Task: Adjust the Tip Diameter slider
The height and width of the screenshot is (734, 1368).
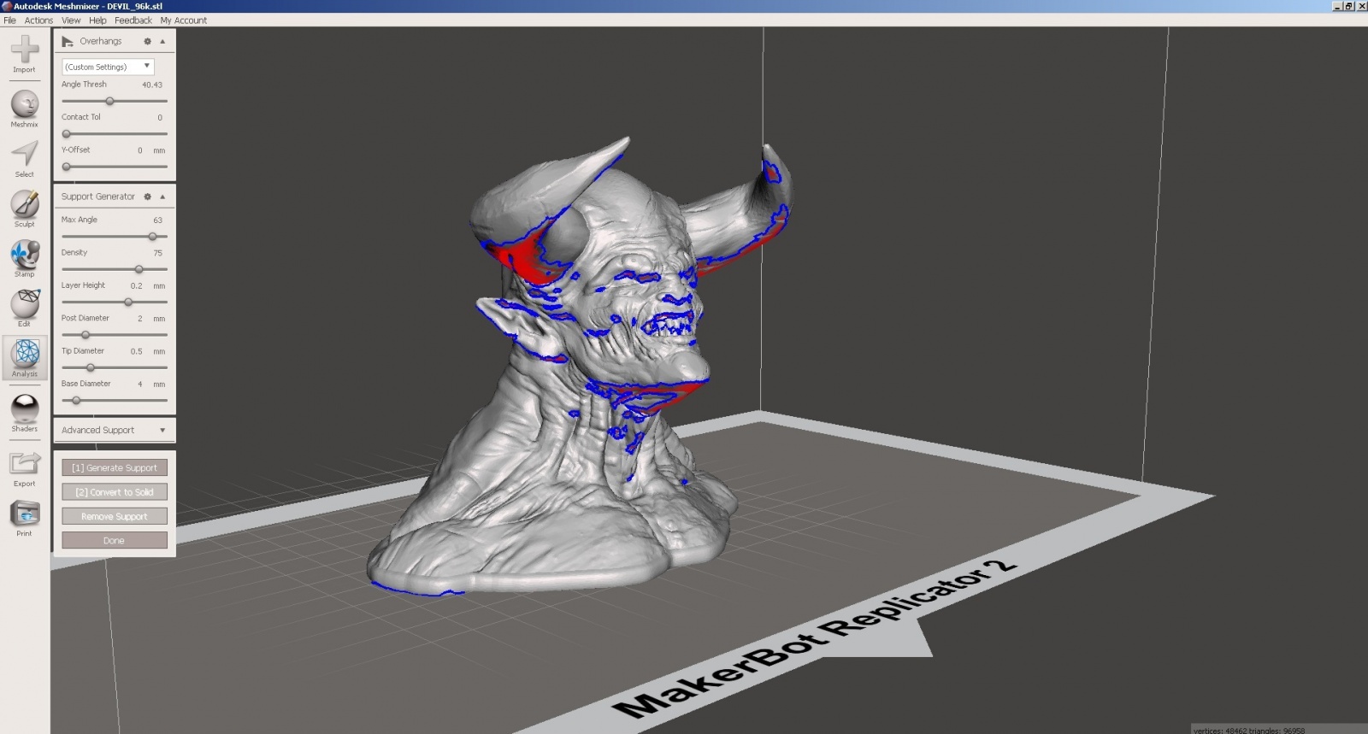Action: click(x=91, y=367)
